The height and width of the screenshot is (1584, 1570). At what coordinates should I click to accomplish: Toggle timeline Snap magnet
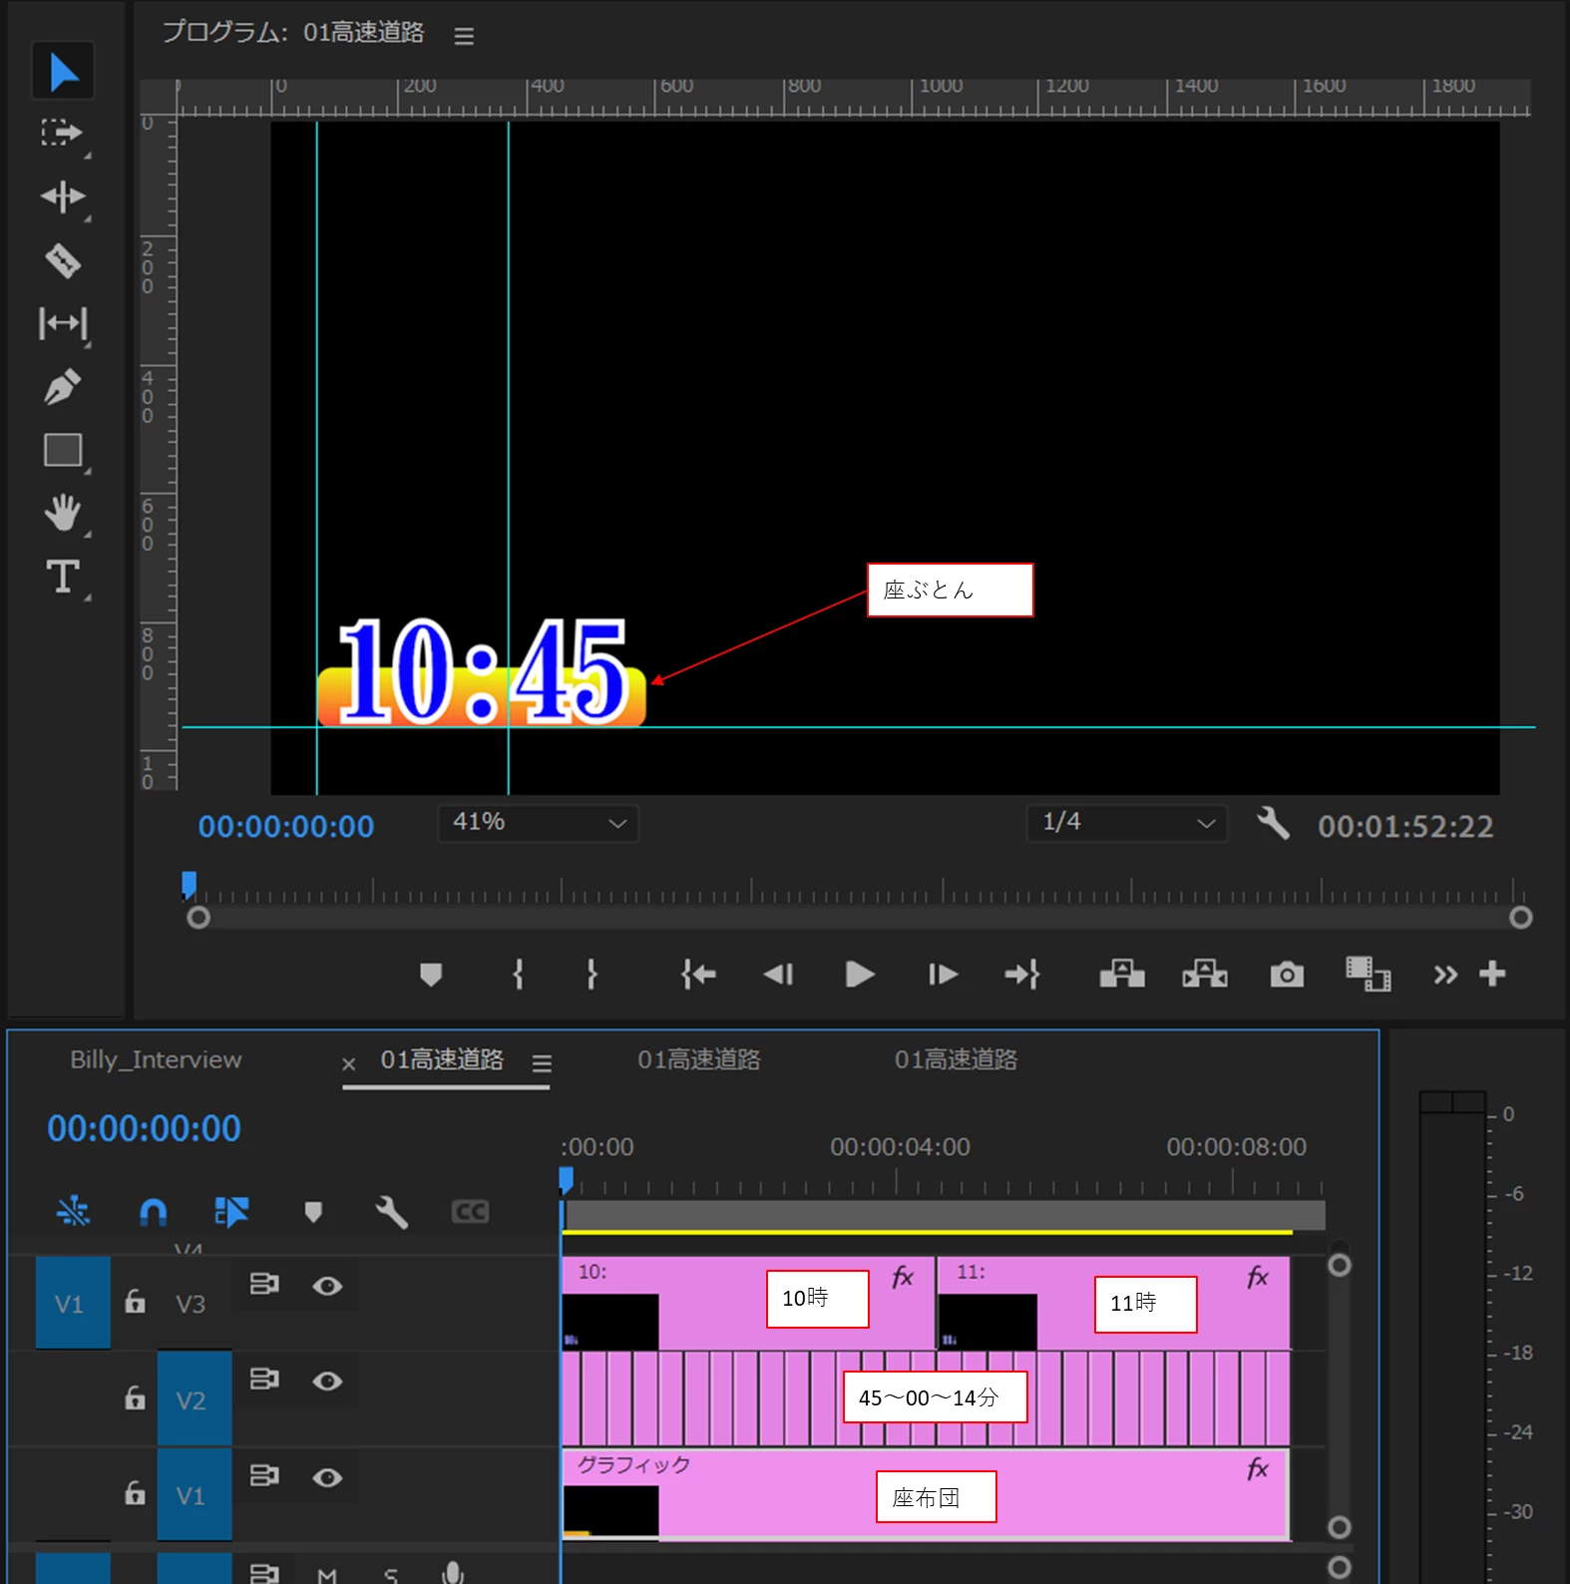click(153, 1212)
